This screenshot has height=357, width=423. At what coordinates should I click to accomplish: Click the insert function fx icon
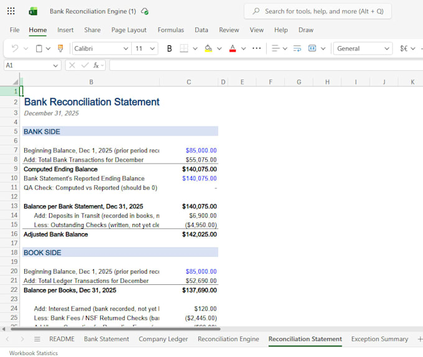96,65
